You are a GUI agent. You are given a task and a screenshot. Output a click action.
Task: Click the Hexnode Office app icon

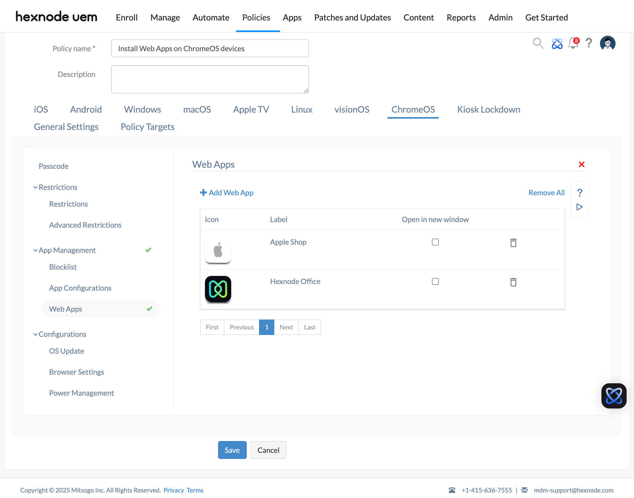coord(218,289)
